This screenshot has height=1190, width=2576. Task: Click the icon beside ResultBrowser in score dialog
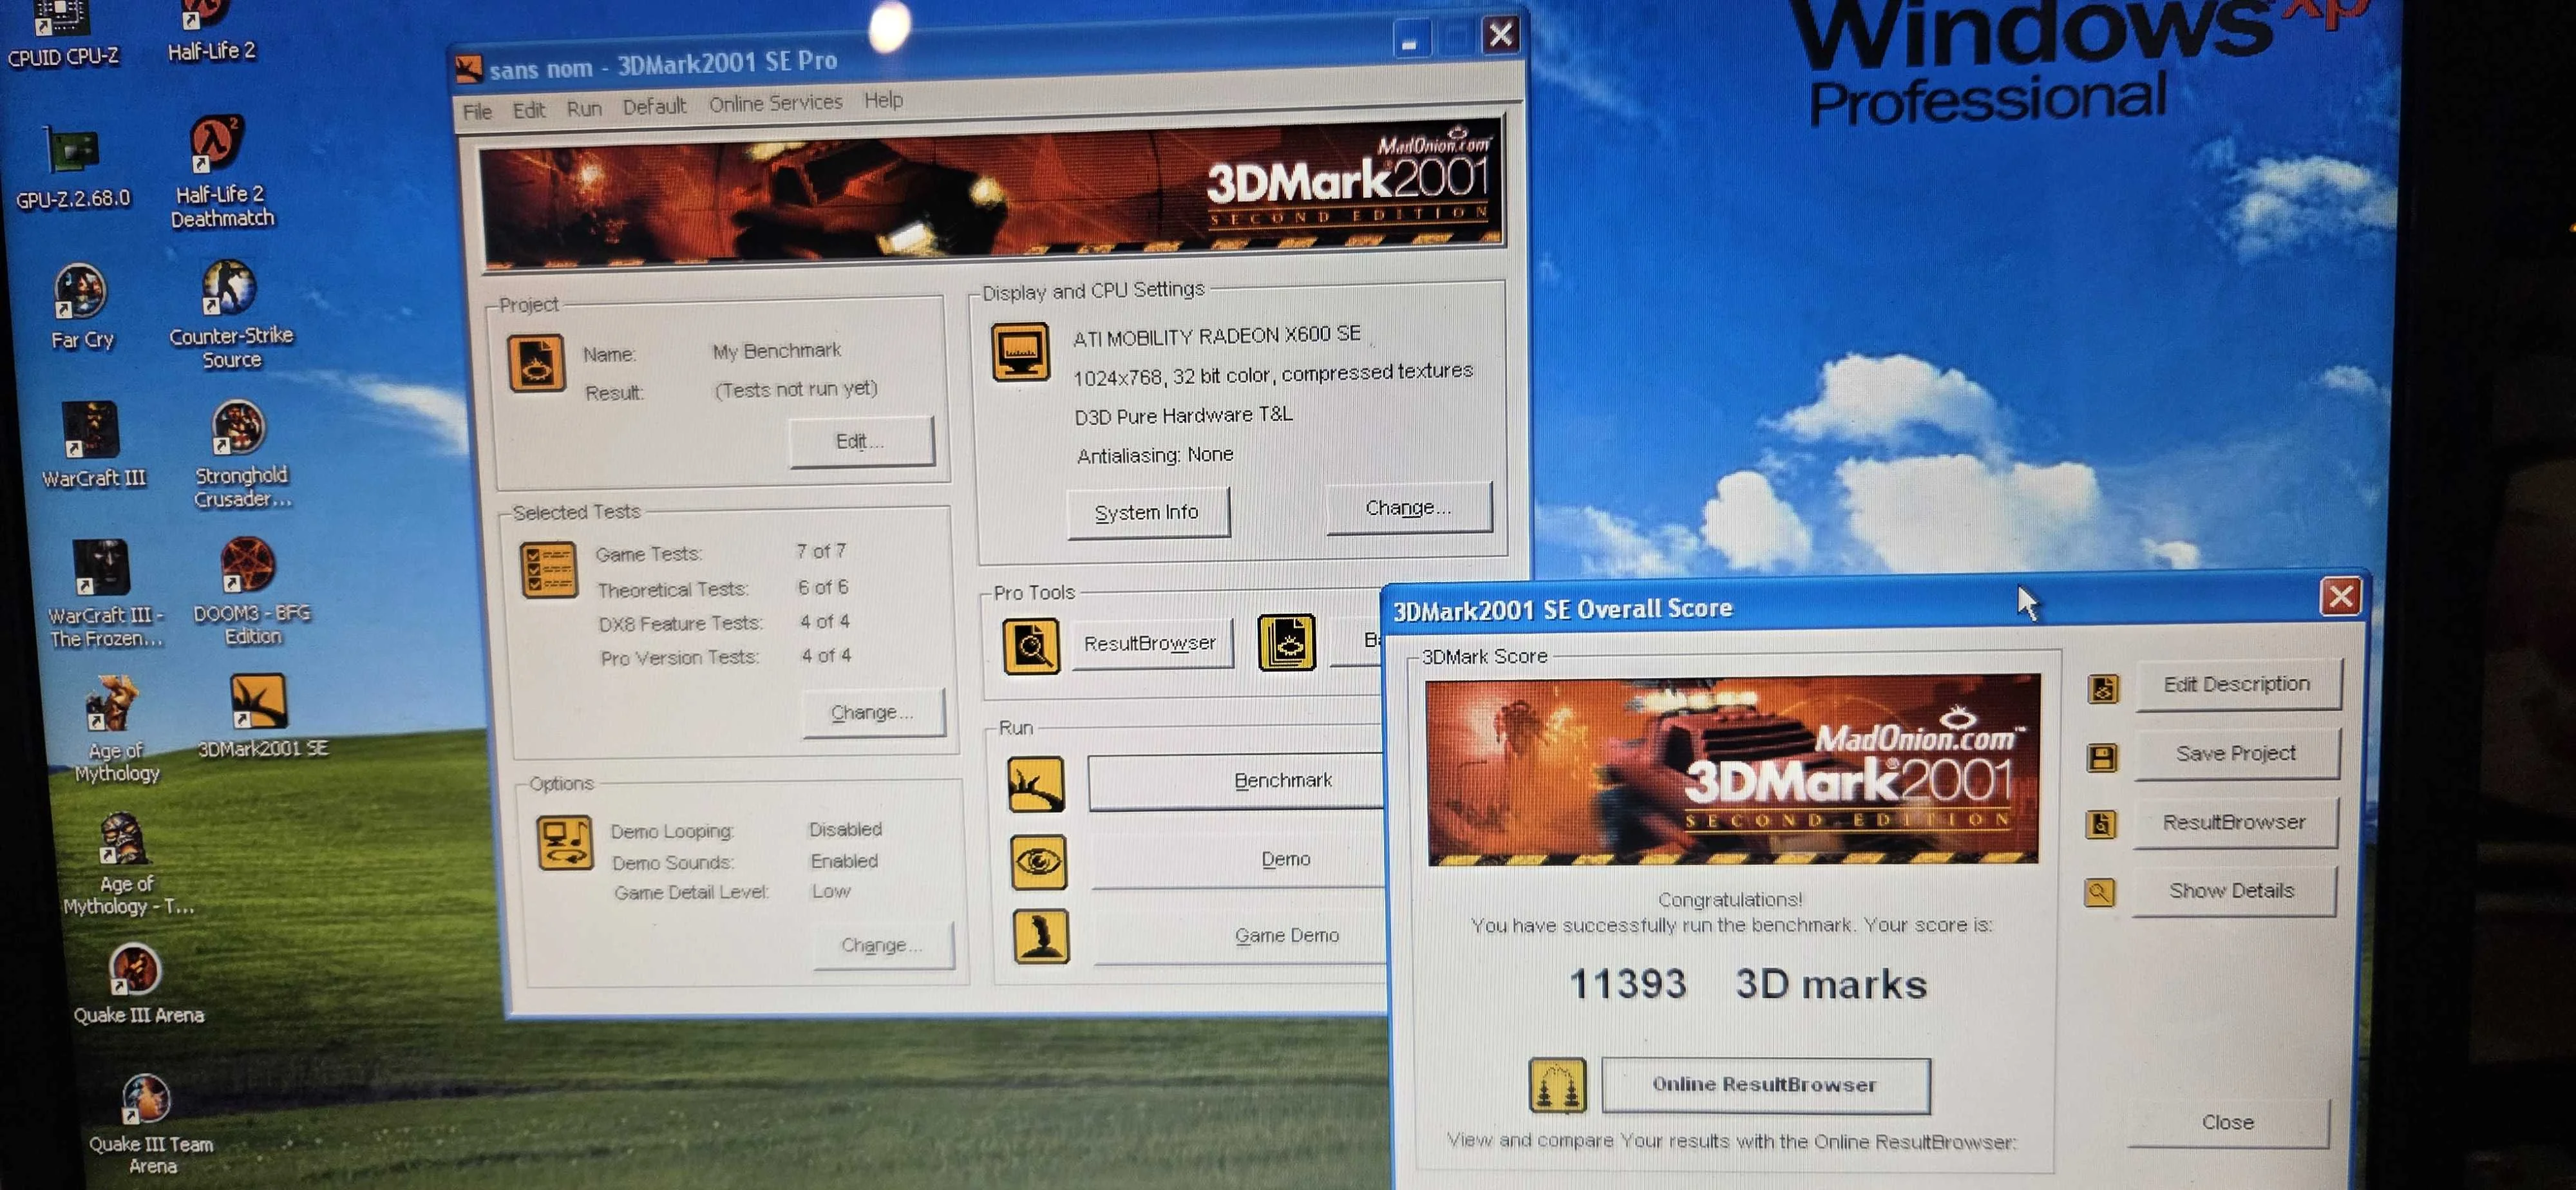2100,825
